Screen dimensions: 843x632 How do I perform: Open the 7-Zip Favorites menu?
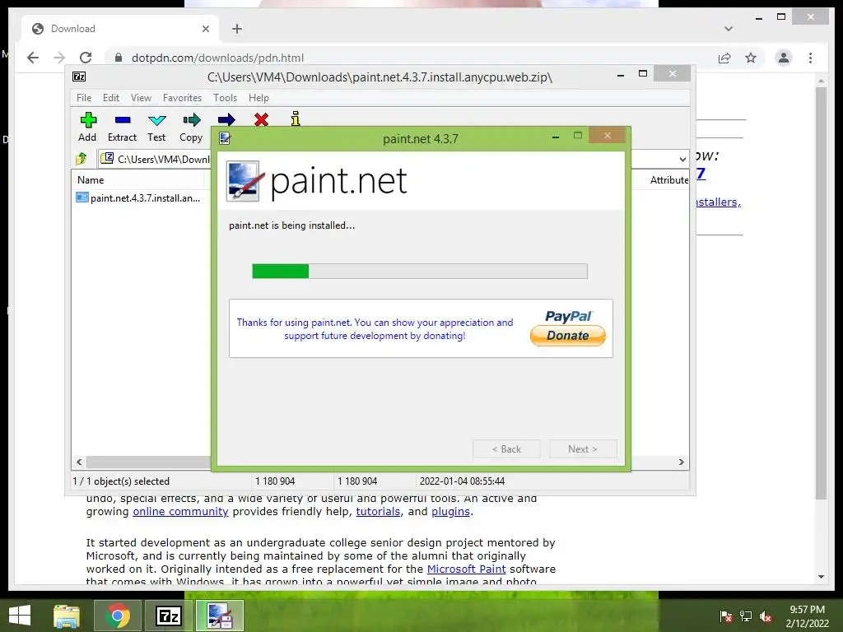tap(182, 98)
